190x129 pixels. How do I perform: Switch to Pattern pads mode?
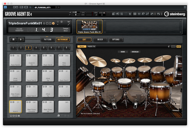[x=47, y=39]
